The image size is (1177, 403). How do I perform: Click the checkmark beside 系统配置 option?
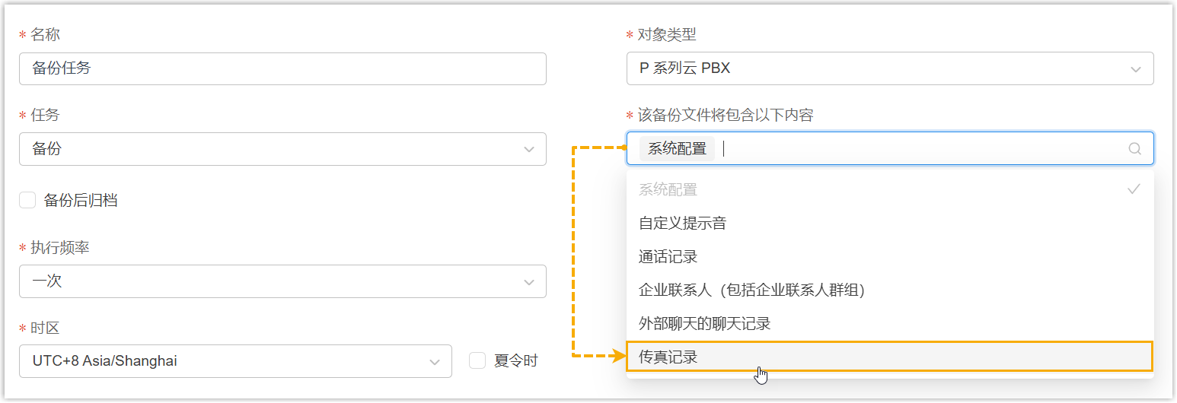tap(1134, 189)
